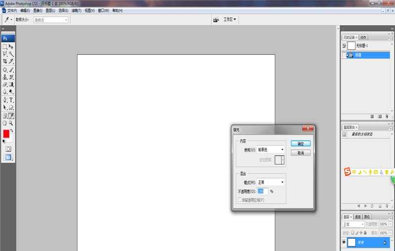Select the Zoom magnifier tool

11,123
